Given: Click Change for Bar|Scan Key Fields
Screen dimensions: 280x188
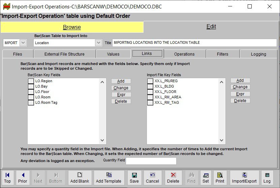Looking at the screenshot, I should pyautogui.click(x=121, y=88).
